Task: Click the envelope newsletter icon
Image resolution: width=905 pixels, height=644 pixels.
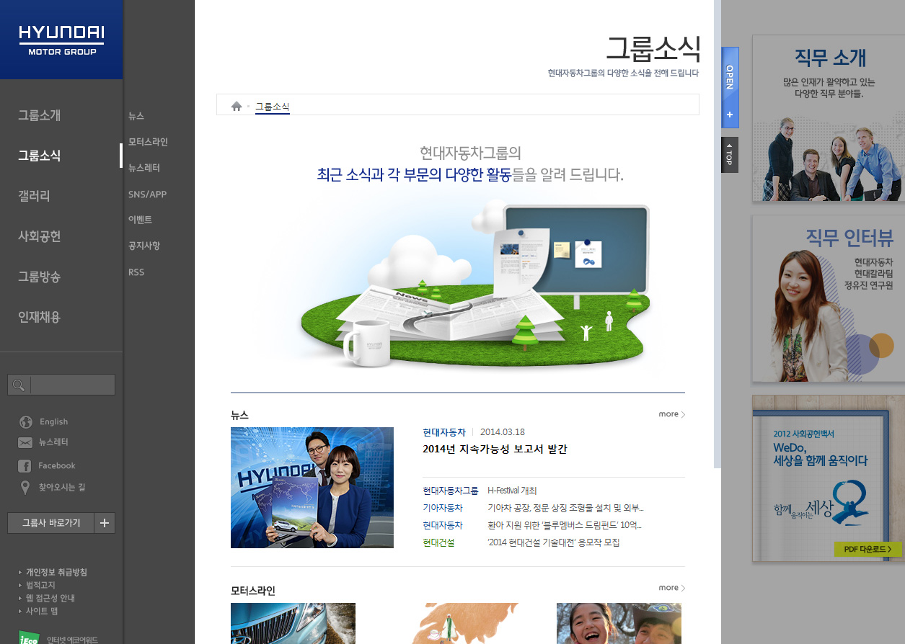Action: pyautogui.click(x=26, y=442)
